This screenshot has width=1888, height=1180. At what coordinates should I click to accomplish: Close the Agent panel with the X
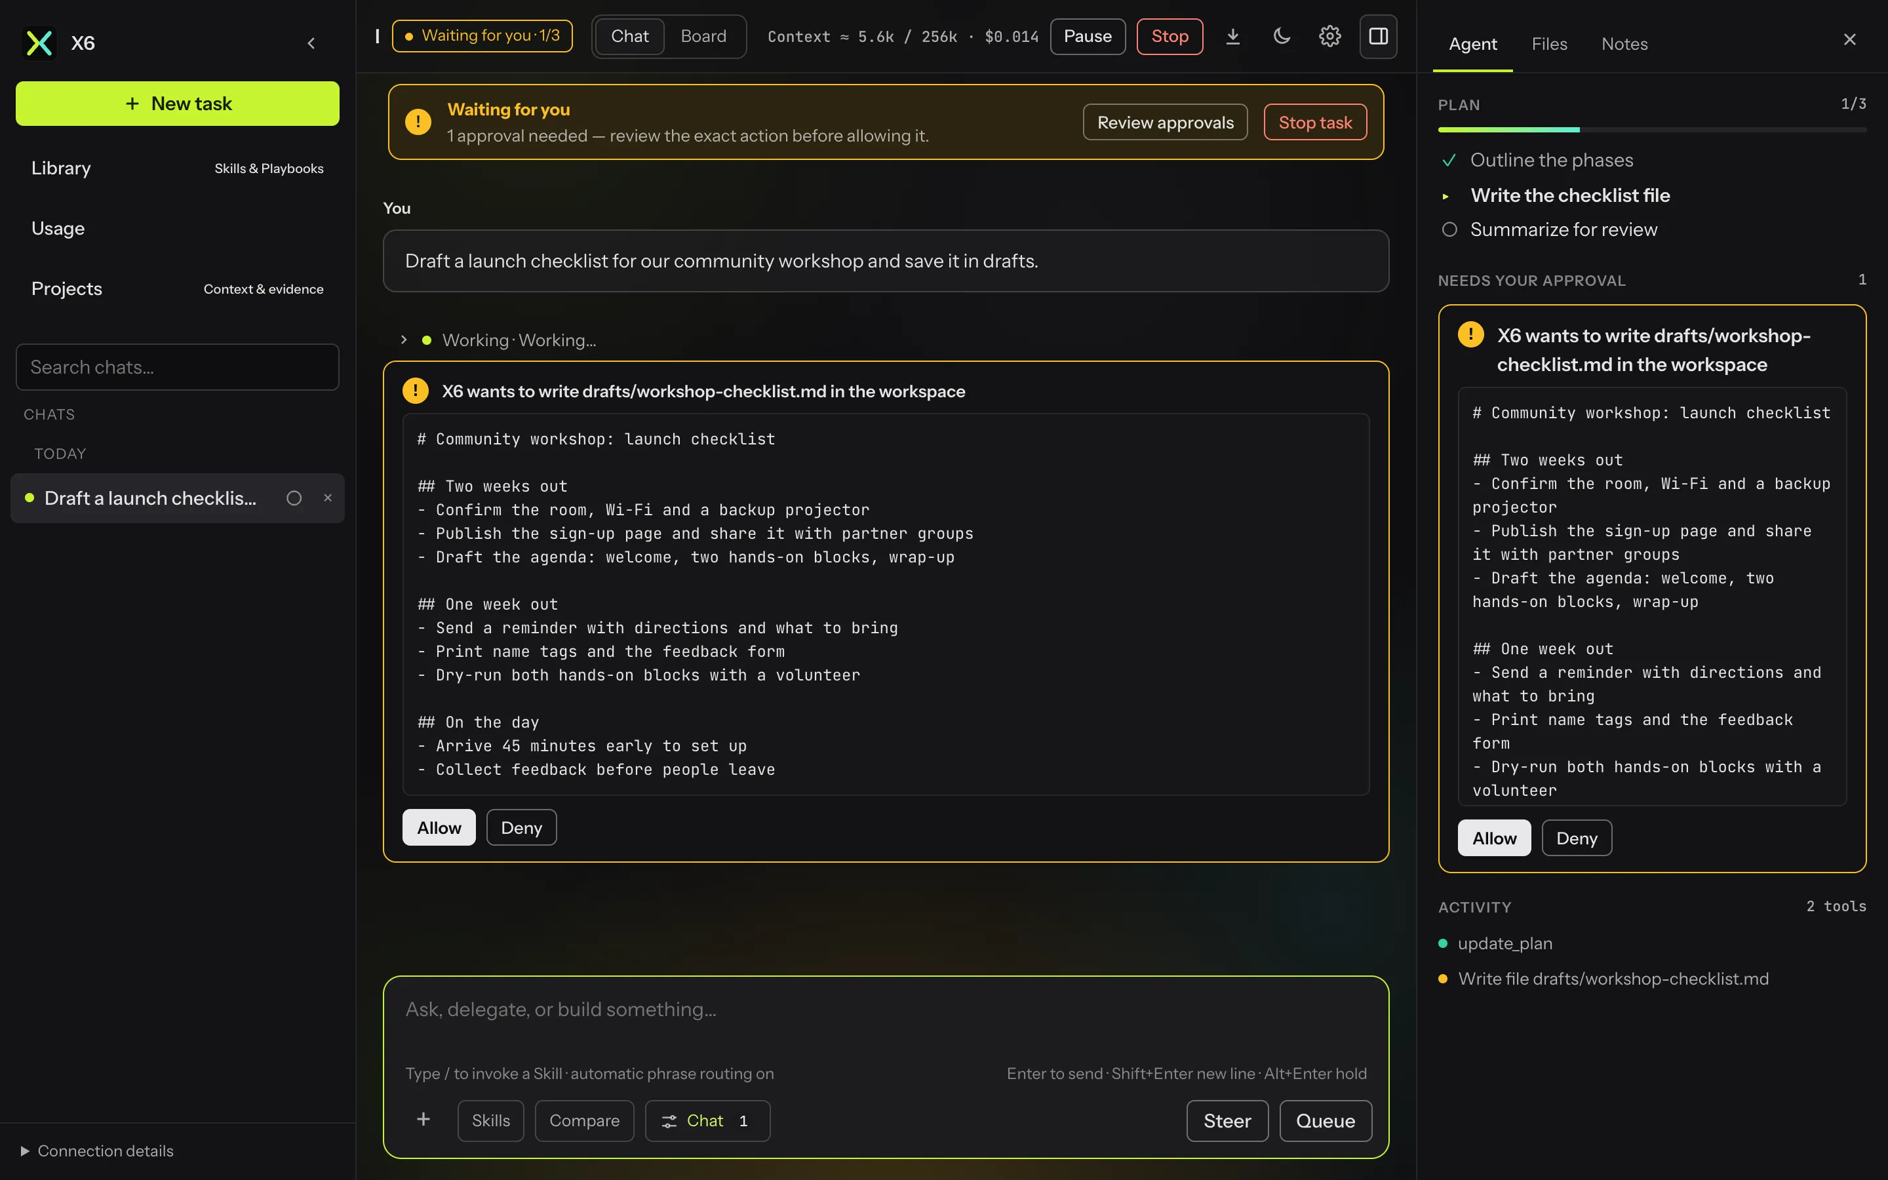point(1849,40)
